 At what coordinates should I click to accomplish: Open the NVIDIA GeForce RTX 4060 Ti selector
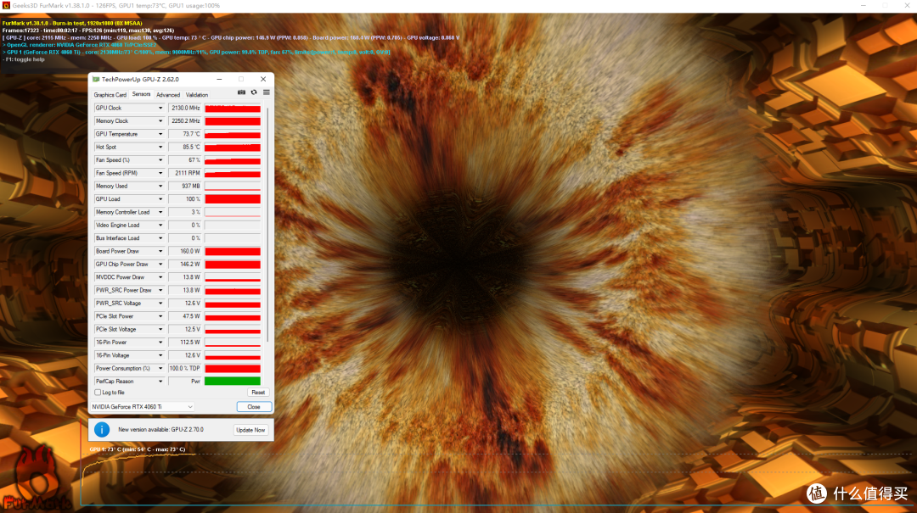coord(142,407)
